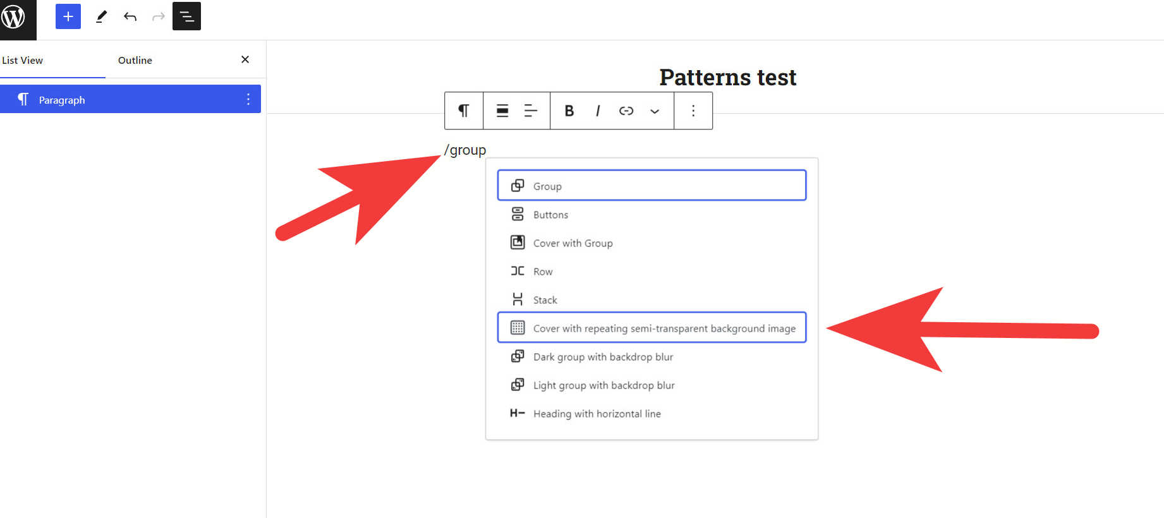Image resolution: width=1164 pixels, height=518 pixels.
Task: Switch to the Outline tab
Action: (135, 60)
